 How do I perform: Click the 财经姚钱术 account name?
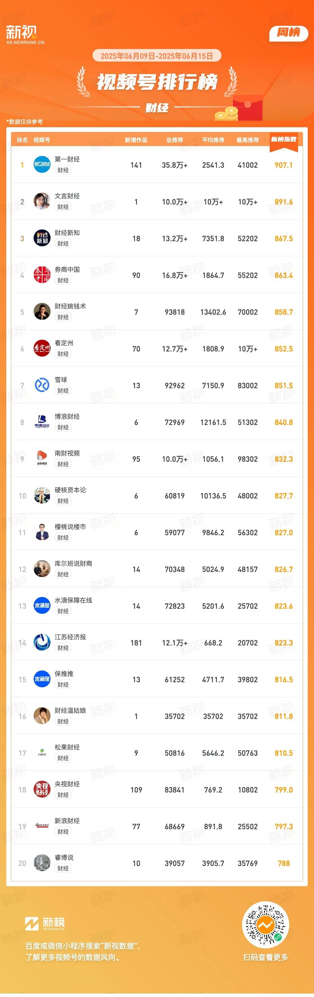(x=70, y=306)
